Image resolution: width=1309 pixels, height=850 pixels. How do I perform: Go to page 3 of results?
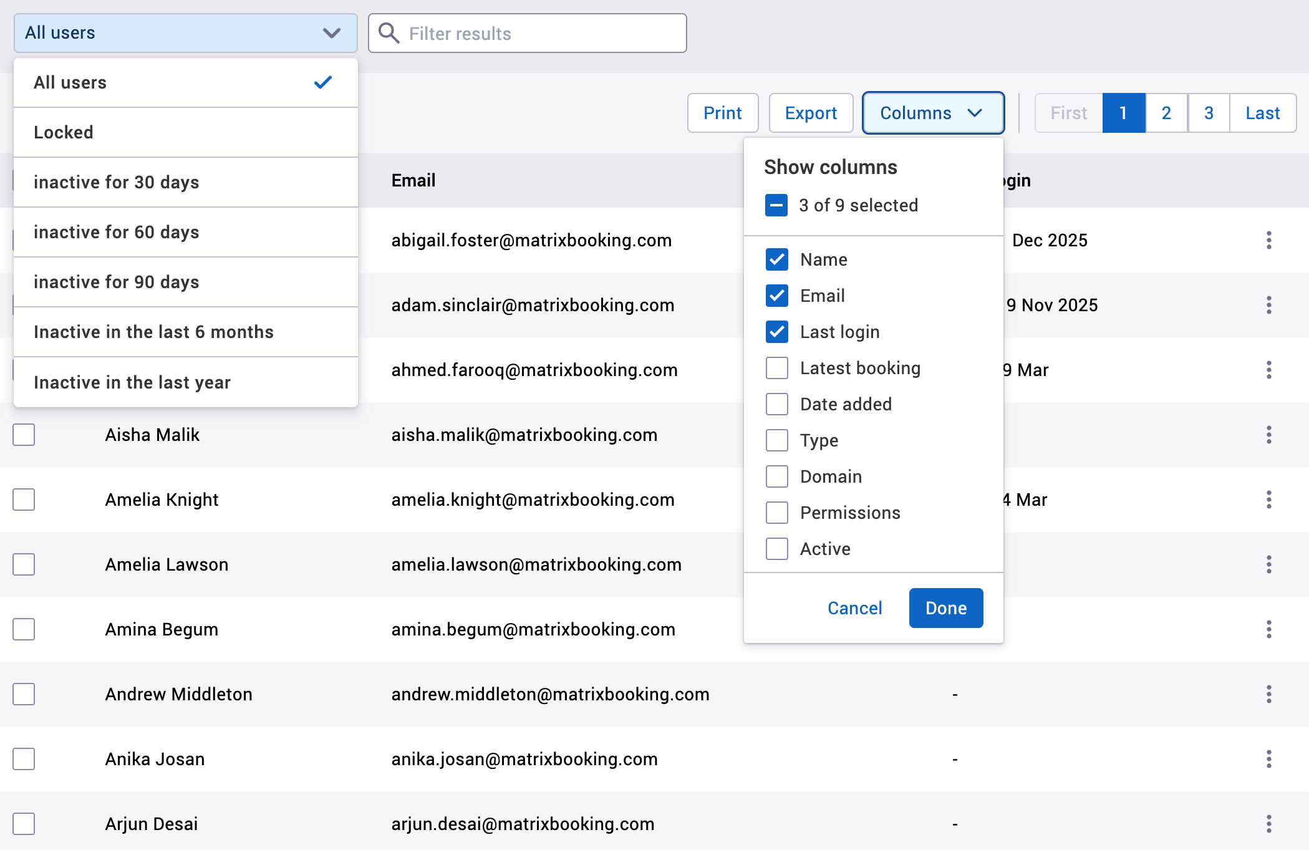tap(1208, 113)
